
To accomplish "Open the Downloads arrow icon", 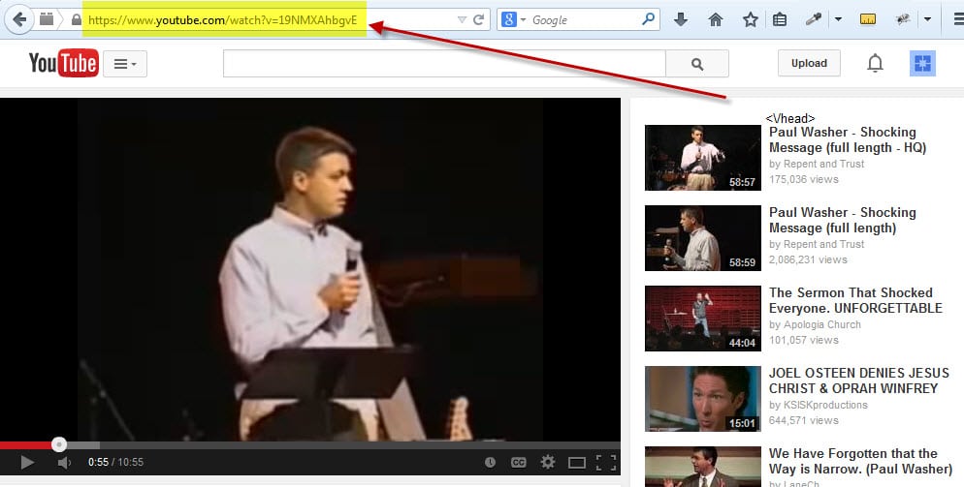I will (x=681, y=19).
